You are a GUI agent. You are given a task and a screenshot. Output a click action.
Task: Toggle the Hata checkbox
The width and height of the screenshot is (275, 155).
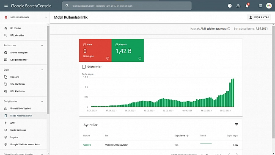click(85, 44)
